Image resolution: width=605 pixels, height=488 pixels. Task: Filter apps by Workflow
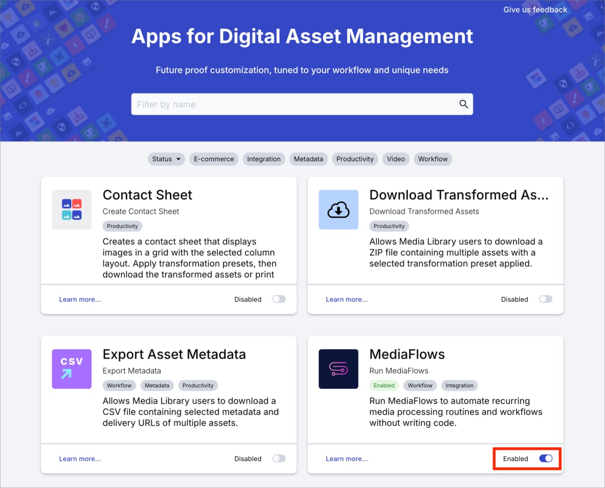click(x=433, y=159)
